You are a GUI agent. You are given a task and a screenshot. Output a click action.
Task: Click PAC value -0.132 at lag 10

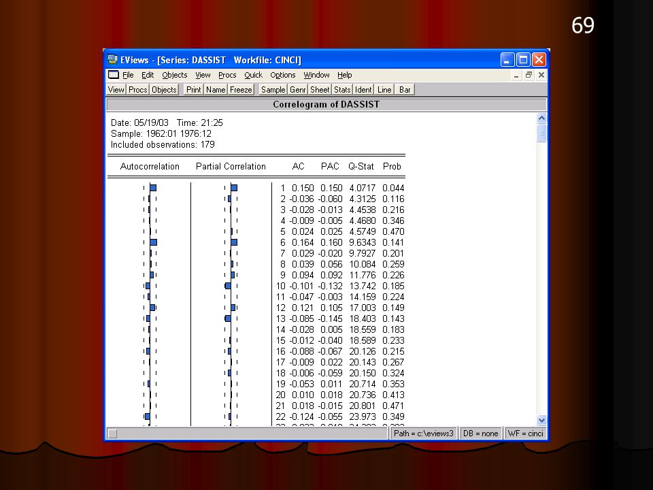coord(331,286)
